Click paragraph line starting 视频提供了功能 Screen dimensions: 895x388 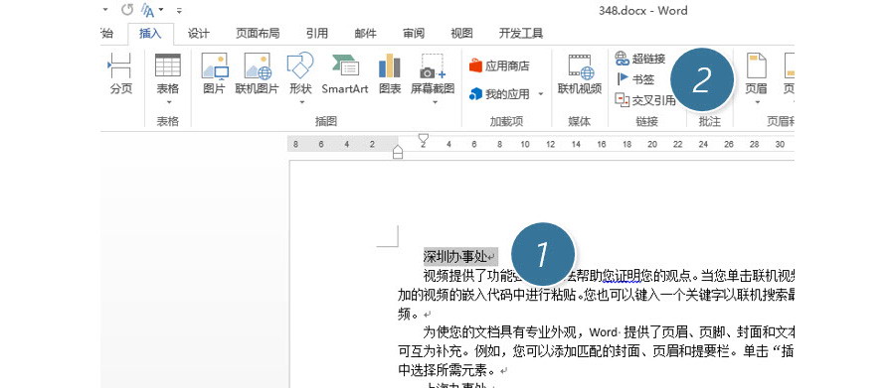point(609,276)
